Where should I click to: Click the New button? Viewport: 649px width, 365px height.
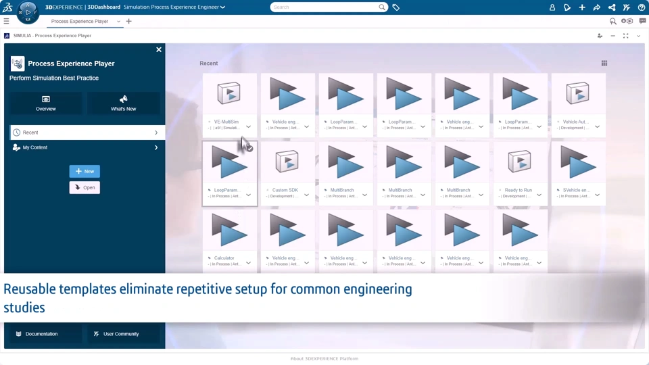click(85, 171)
